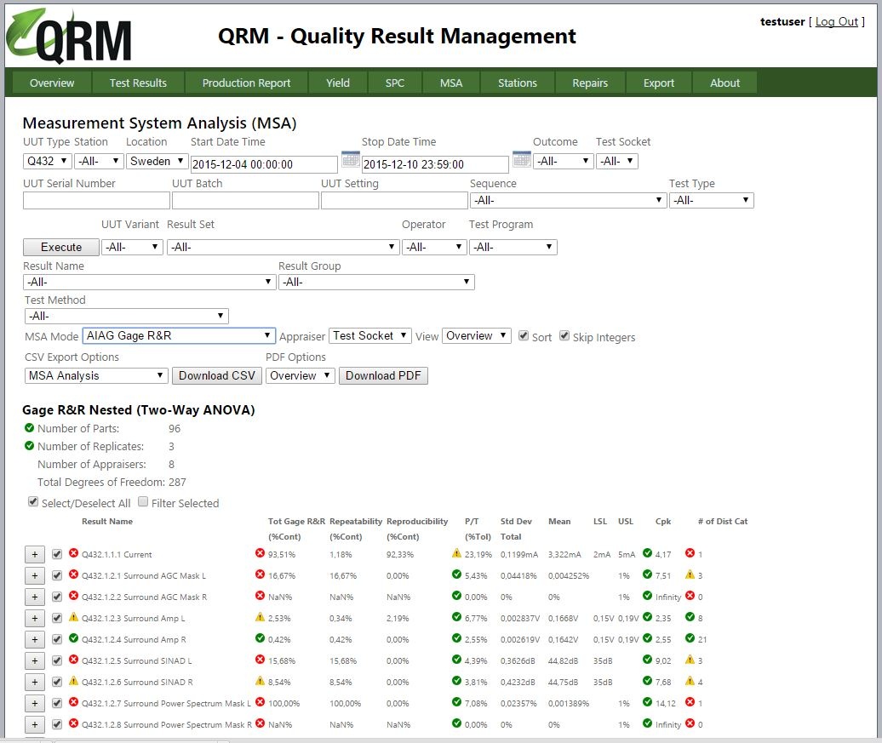Enable the Filter Selected checkbox
The height and width of the screenshot is (743, 882).
tap(143, 501)
